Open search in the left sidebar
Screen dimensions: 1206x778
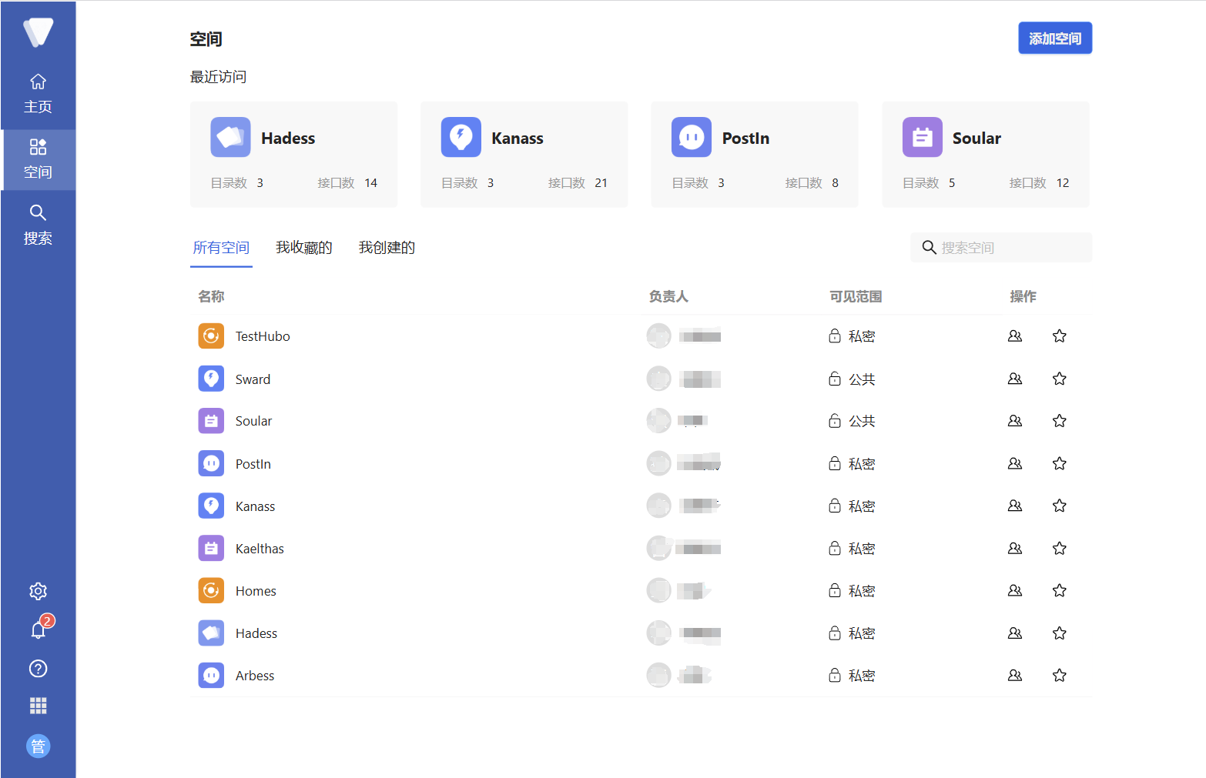pos(38,225)
